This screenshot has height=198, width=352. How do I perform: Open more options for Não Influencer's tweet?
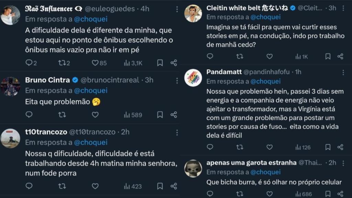click(177, 9)
